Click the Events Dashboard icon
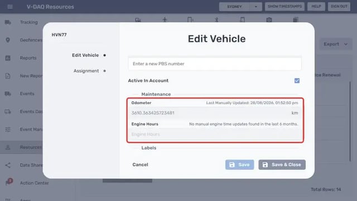This screenshot has width=357, height=201. [8, 112]
